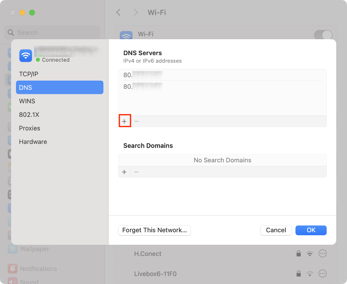Click the back navigation chevron

pyautogui.click(x=118, y=12)
